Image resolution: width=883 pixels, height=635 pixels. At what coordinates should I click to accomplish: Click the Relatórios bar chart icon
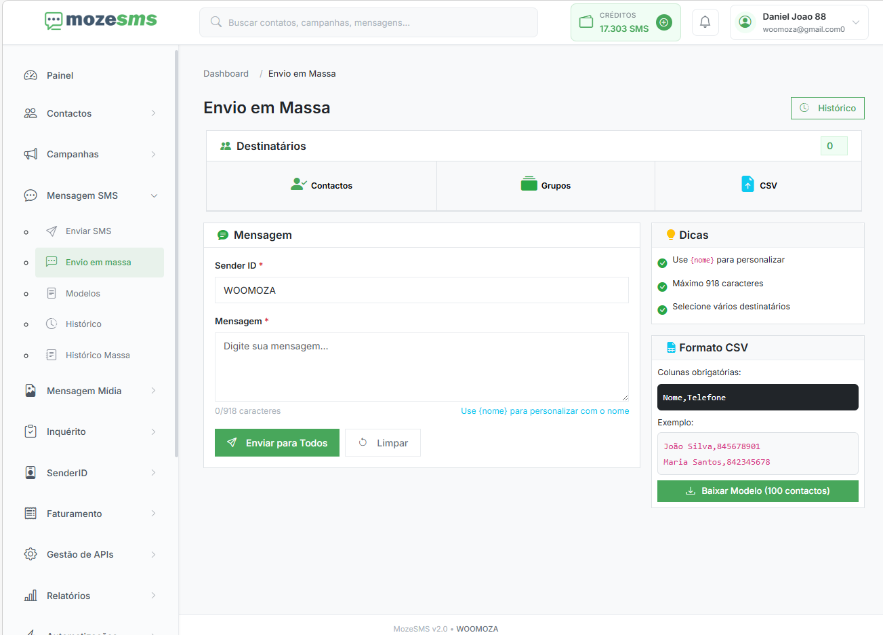[x=30, y=596]
